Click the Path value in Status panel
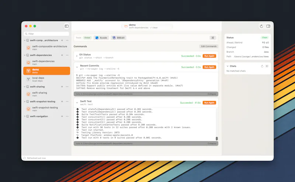The width and height of the screenshot is (295, 182). [251, 57]
